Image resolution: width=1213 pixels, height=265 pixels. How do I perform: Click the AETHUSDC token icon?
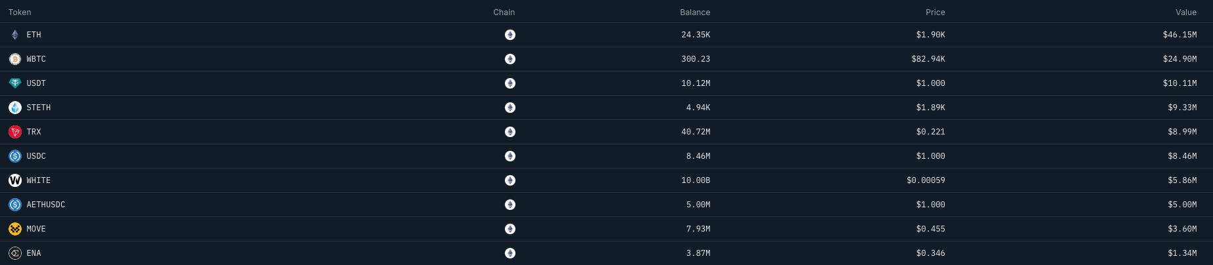[x=15, y=205]
